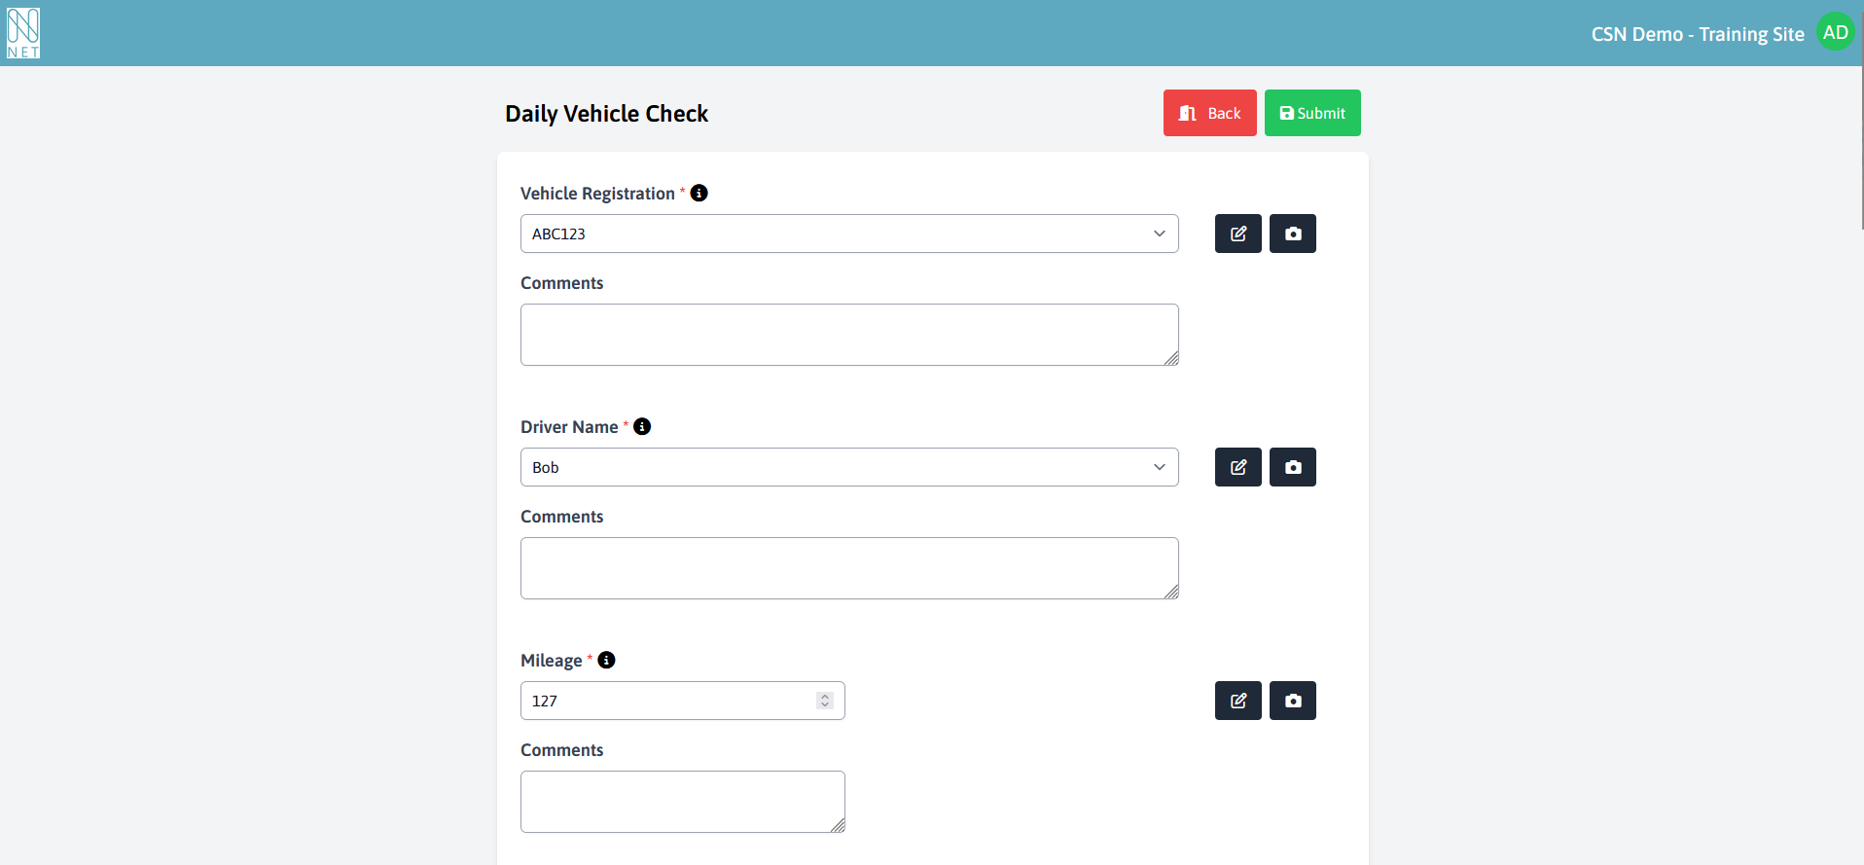Viewport: 1864px width, 865px height.
Task: Click the CSN Demo - Training Site text
Action: click(1698, 34)
